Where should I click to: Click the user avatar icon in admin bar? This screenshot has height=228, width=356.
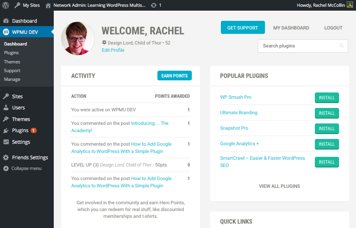pos(350,5)
